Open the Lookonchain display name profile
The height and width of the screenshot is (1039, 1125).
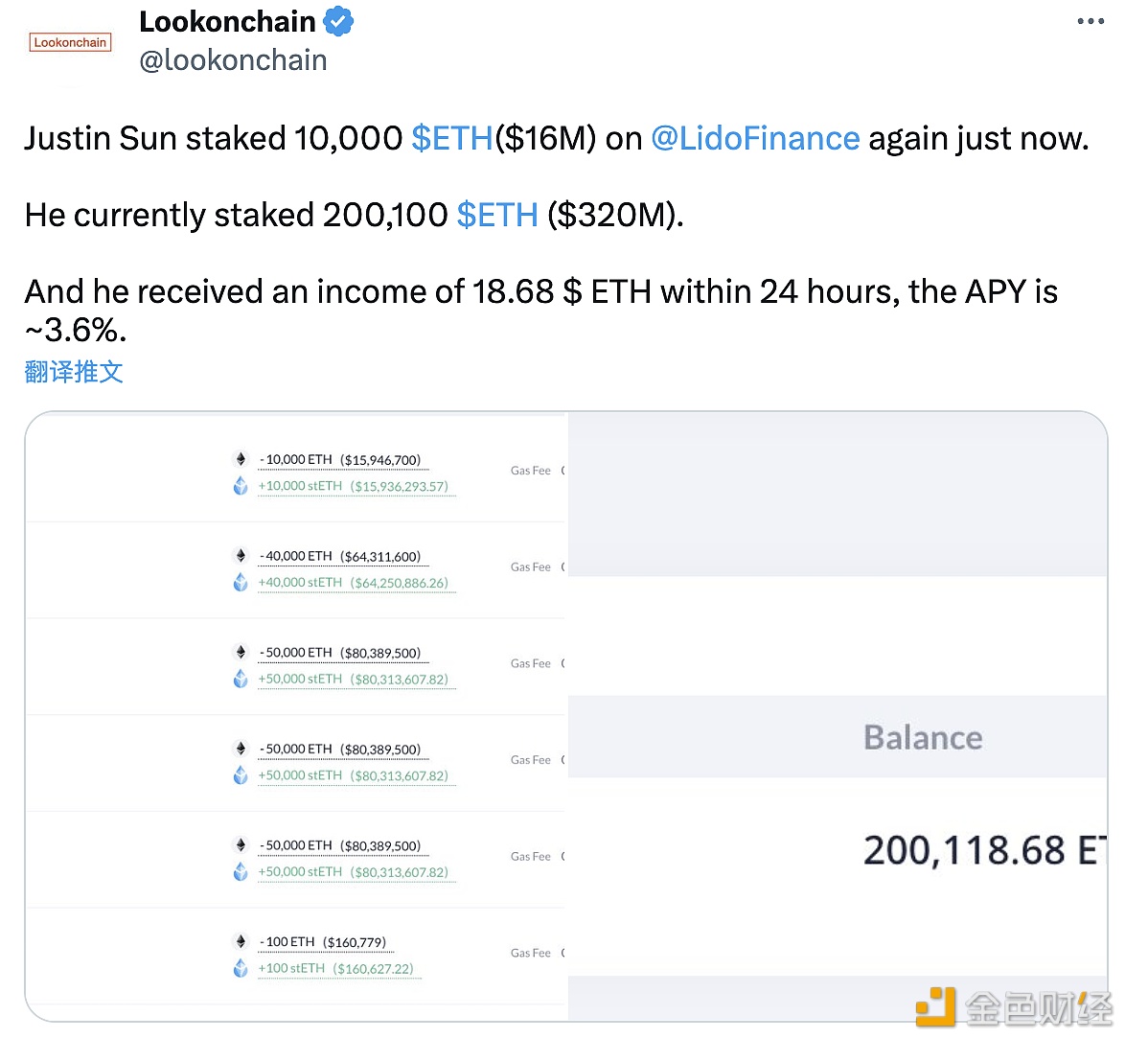[x=227, y=21]
